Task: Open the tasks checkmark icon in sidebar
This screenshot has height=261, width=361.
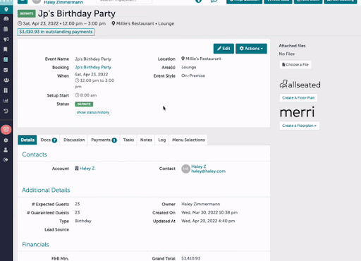Action: 6,70
